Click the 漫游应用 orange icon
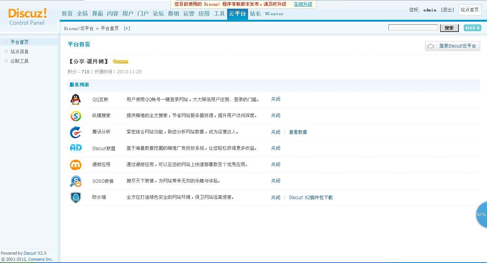 pos(75,165)
